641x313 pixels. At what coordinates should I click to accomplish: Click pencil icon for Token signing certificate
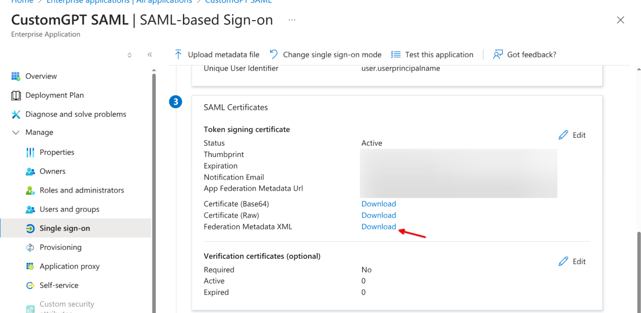pos(563,135)
